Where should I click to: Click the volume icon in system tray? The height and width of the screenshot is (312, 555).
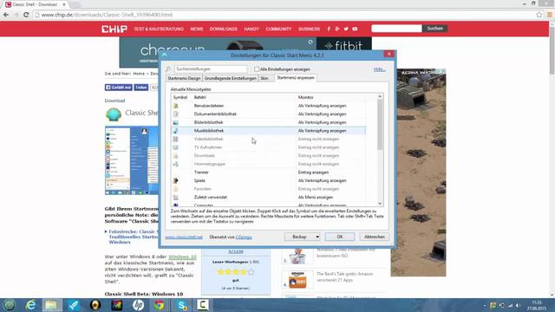coord(519,305)
